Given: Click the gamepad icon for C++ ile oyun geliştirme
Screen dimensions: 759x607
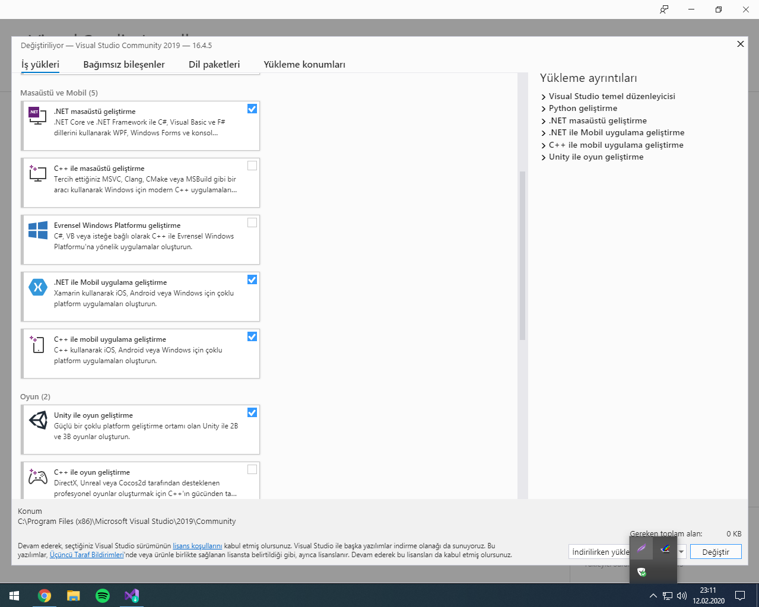Looking at the screenshot, I should coord(38,476).
